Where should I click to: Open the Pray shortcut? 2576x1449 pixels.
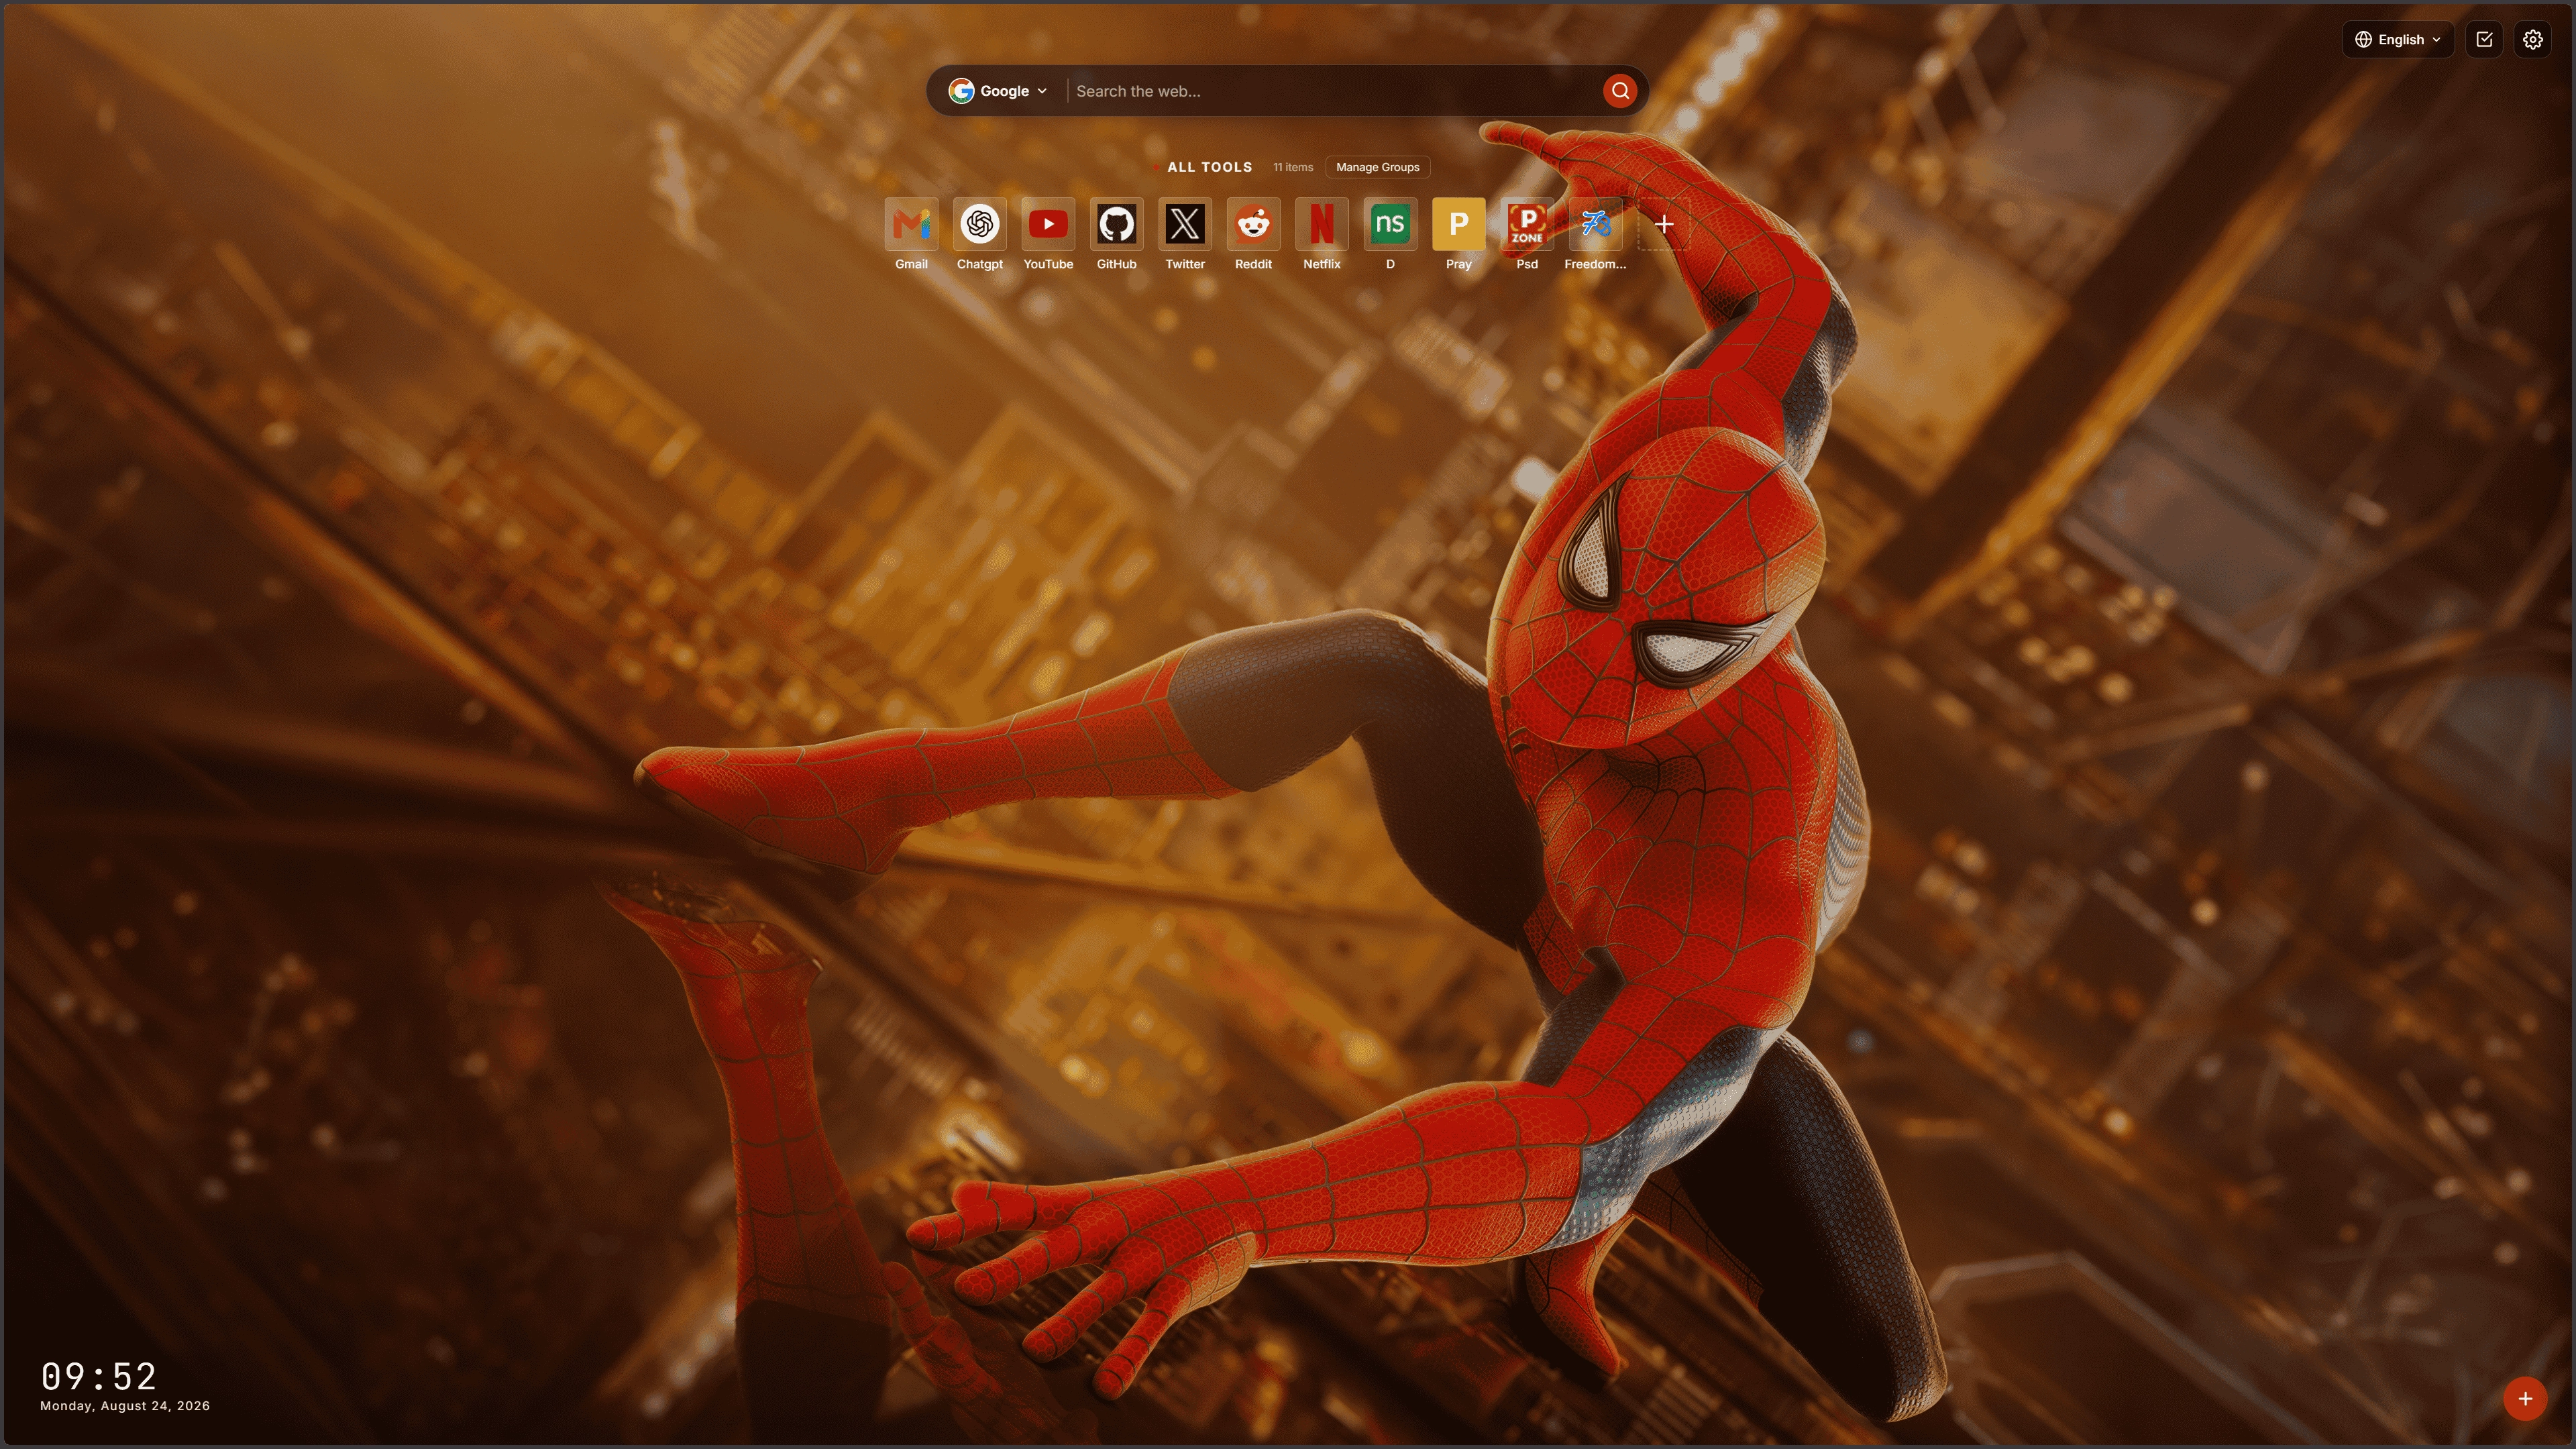coord(1458,225)
